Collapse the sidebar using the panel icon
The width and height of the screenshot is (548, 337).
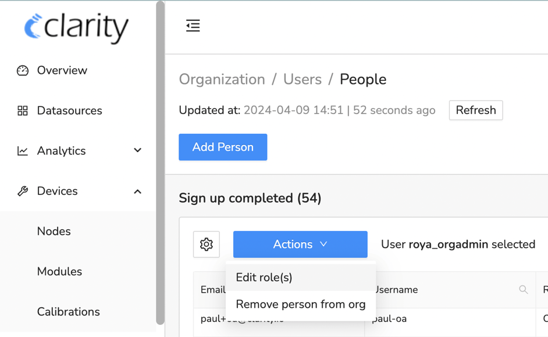pyautogui.click(x=193, y=26)
